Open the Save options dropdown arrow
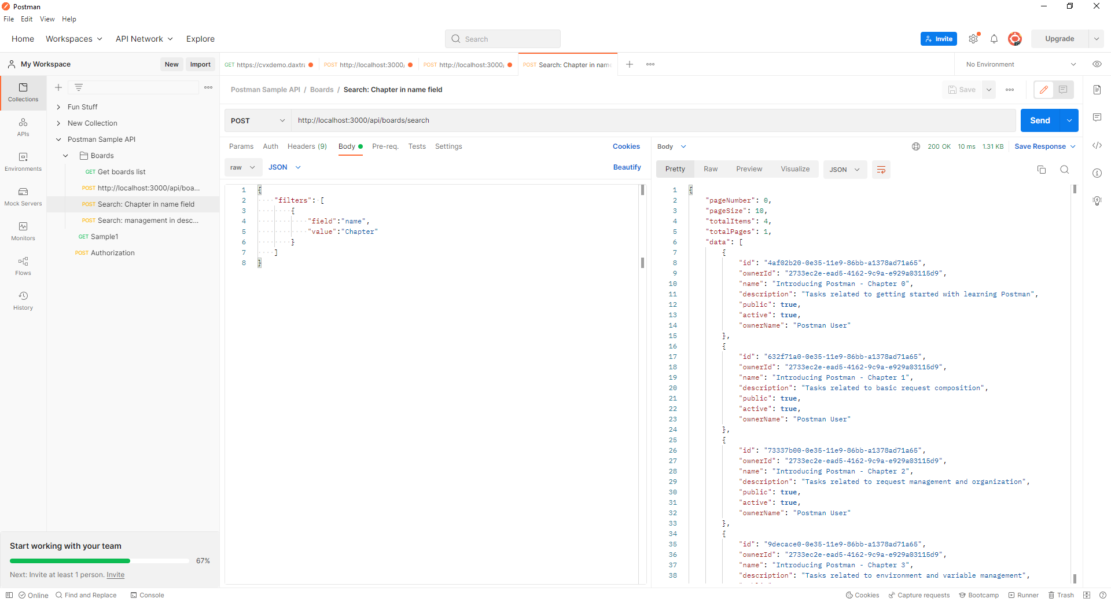Viewport: 1111px width, 602px height. click(x=989, y=90)
